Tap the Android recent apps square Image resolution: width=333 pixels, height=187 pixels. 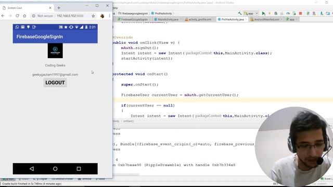[x=79, y=169]
